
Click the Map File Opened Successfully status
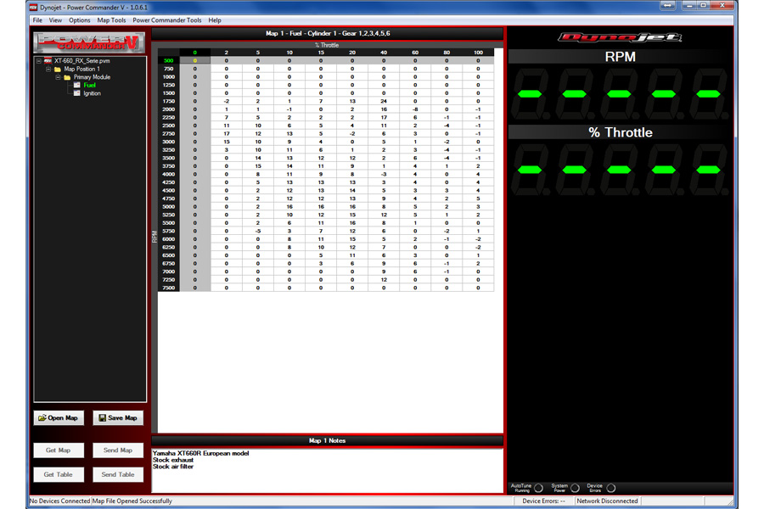132,501
